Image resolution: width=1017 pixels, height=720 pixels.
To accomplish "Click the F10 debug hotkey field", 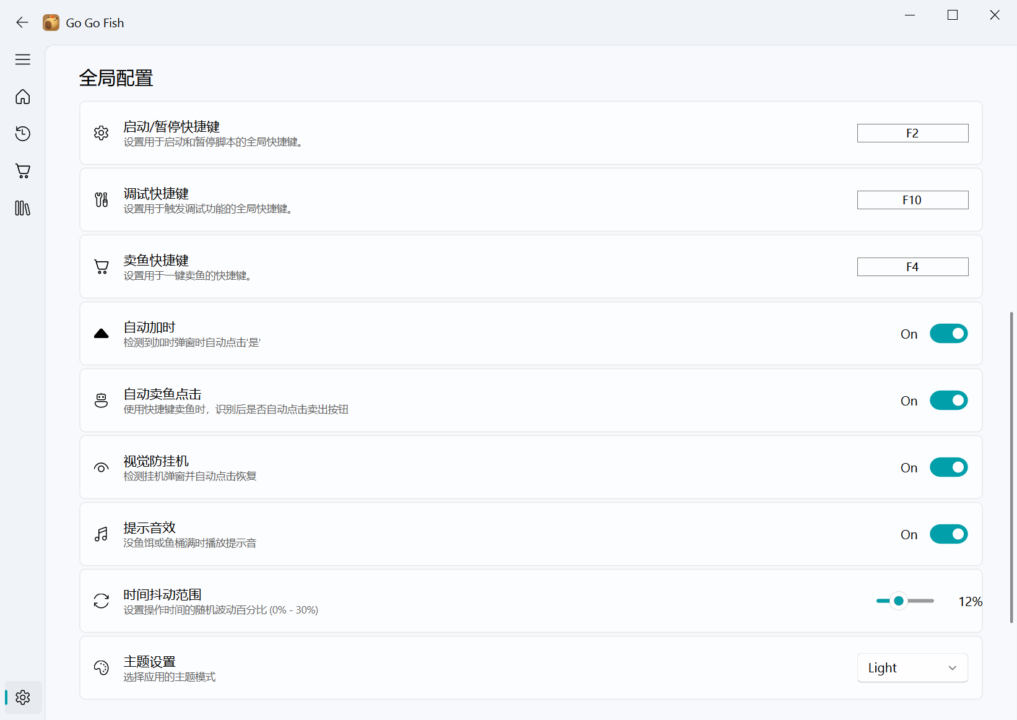I will tap(912, 200).
